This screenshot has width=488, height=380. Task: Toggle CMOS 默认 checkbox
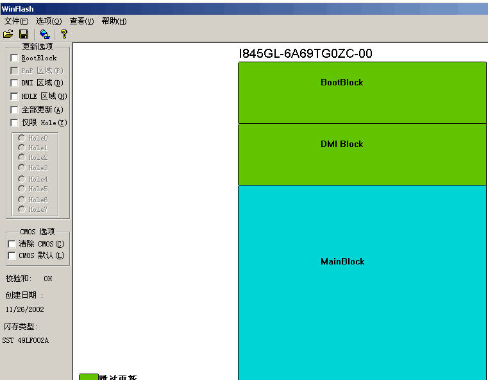tap(12, 255)
